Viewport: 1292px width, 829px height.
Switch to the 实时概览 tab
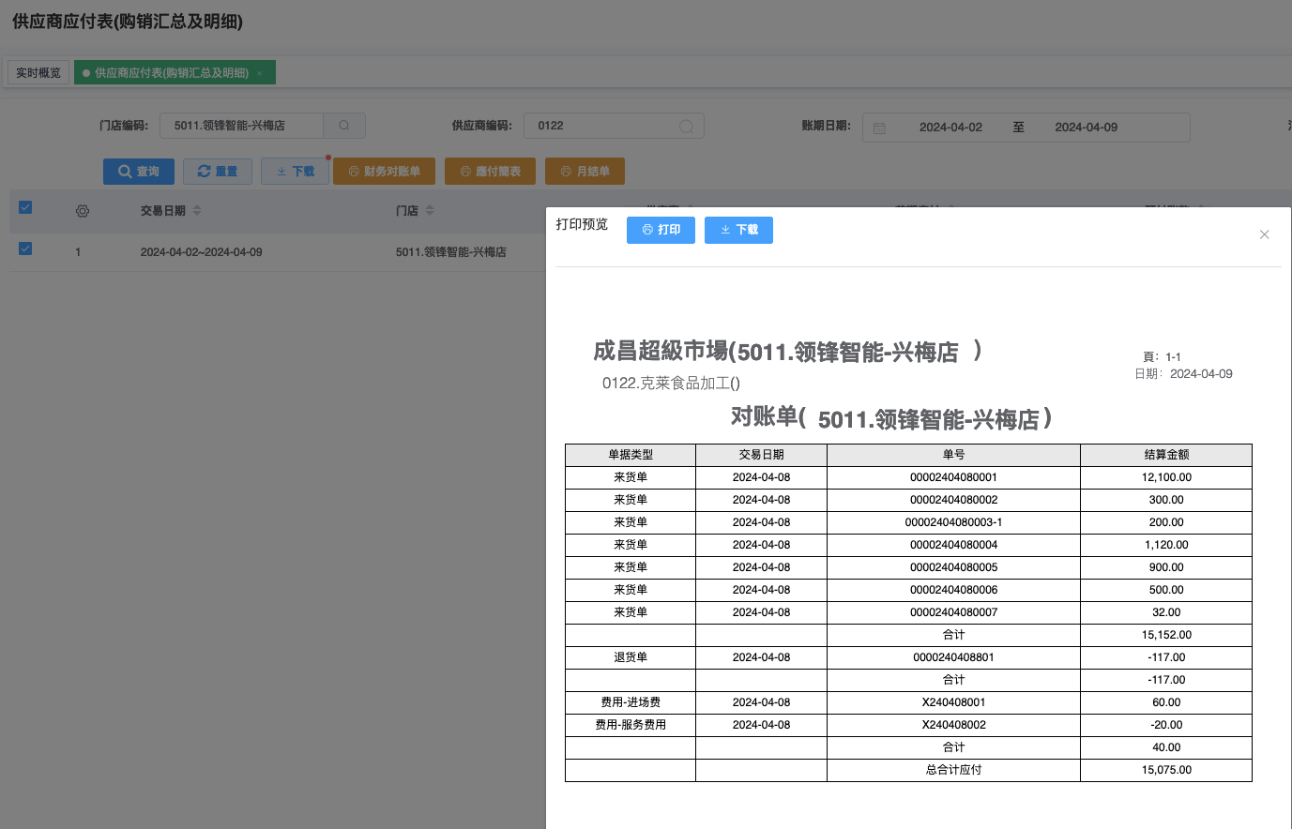click(38, 73)
